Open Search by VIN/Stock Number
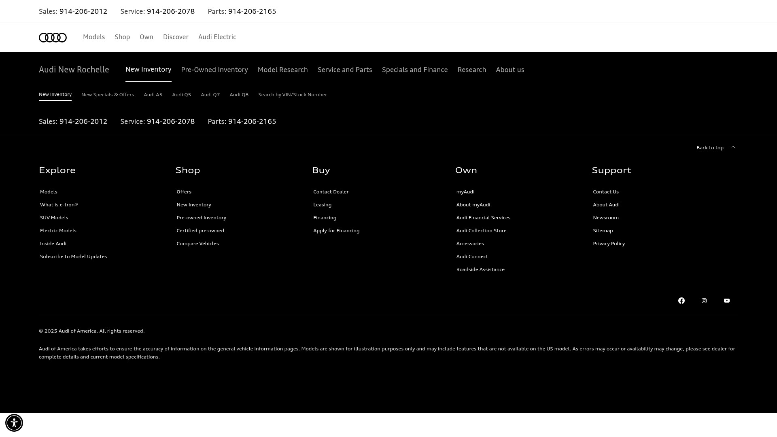The width and height of the screenshot is (777, 437). tap(293, 95)
